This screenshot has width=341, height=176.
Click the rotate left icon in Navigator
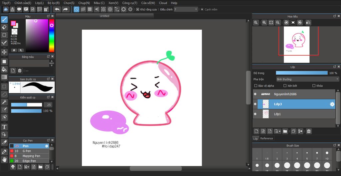click(286, 22)
